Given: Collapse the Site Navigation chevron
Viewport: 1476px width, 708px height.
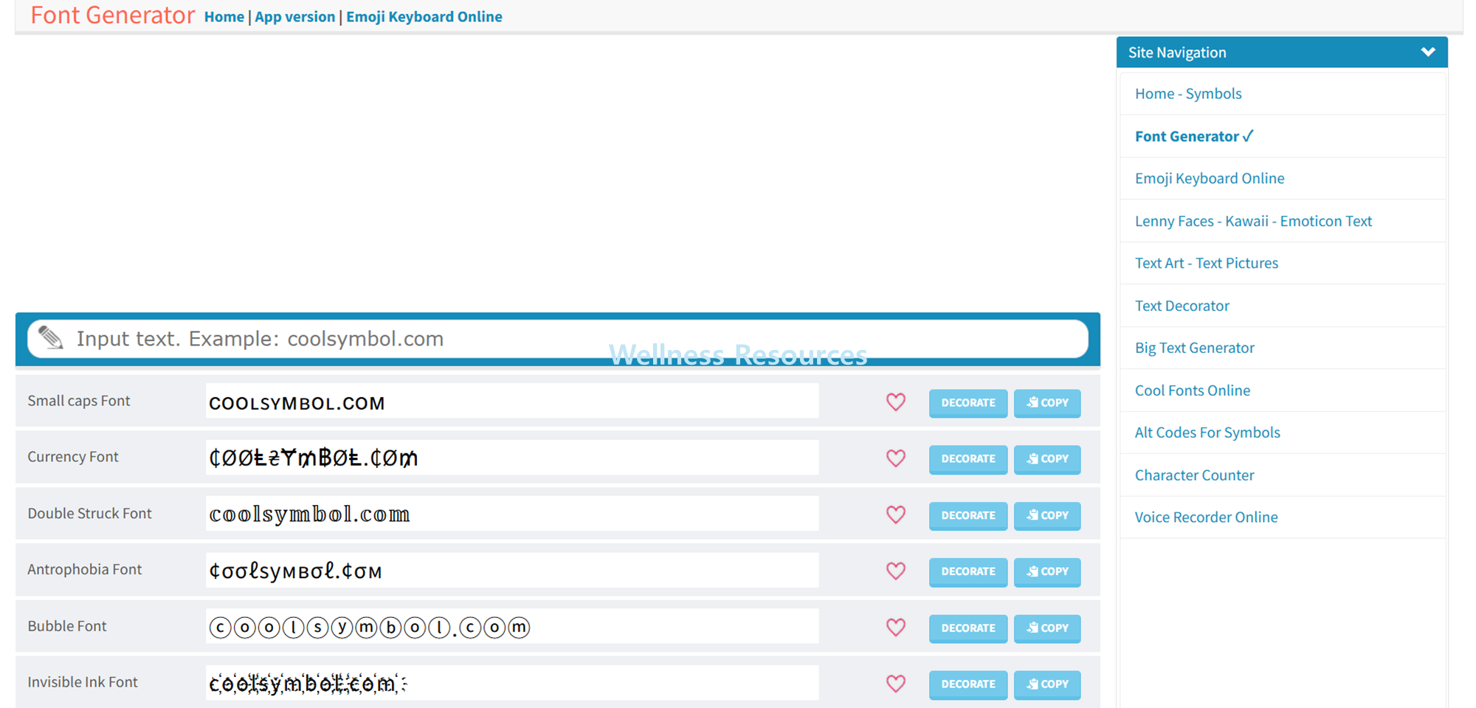Looking at the screenshot, I should (x=1428, y=52).
